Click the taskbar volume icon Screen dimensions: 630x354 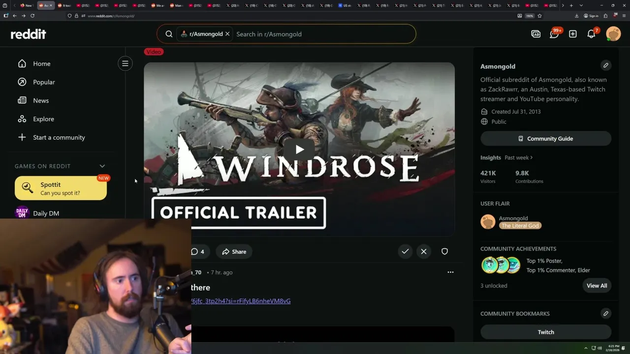(x=599, y=348)
